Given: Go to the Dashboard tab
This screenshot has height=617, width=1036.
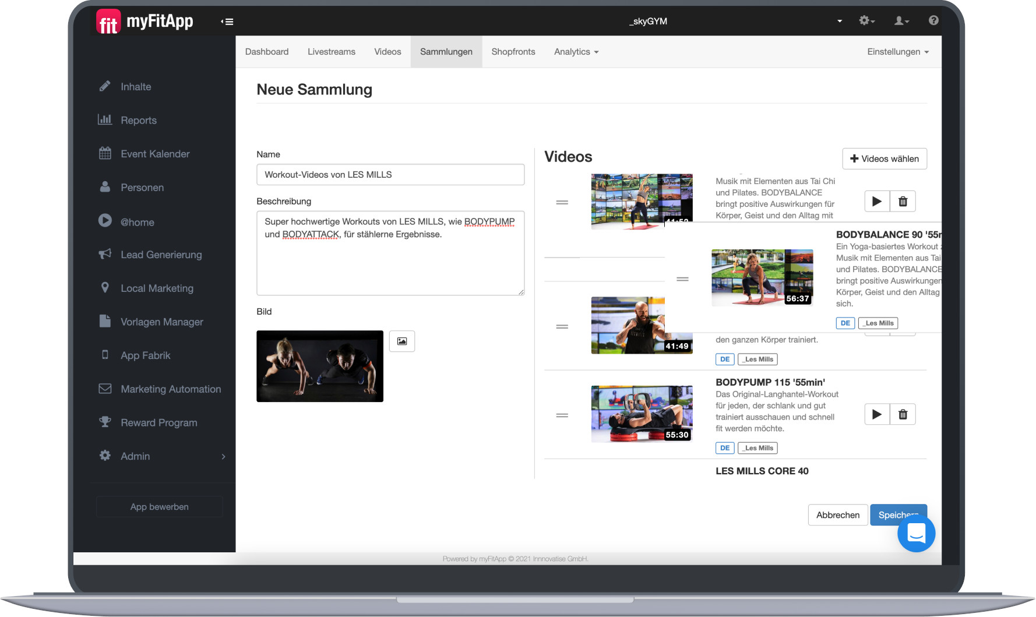Looking at the screenshot, I should (267, 52).
